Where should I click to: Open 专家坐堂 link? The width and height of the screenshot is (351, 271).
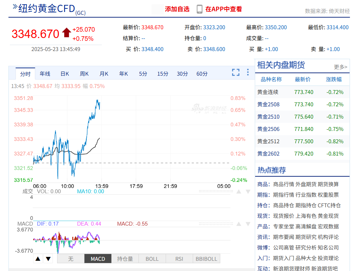283,227
